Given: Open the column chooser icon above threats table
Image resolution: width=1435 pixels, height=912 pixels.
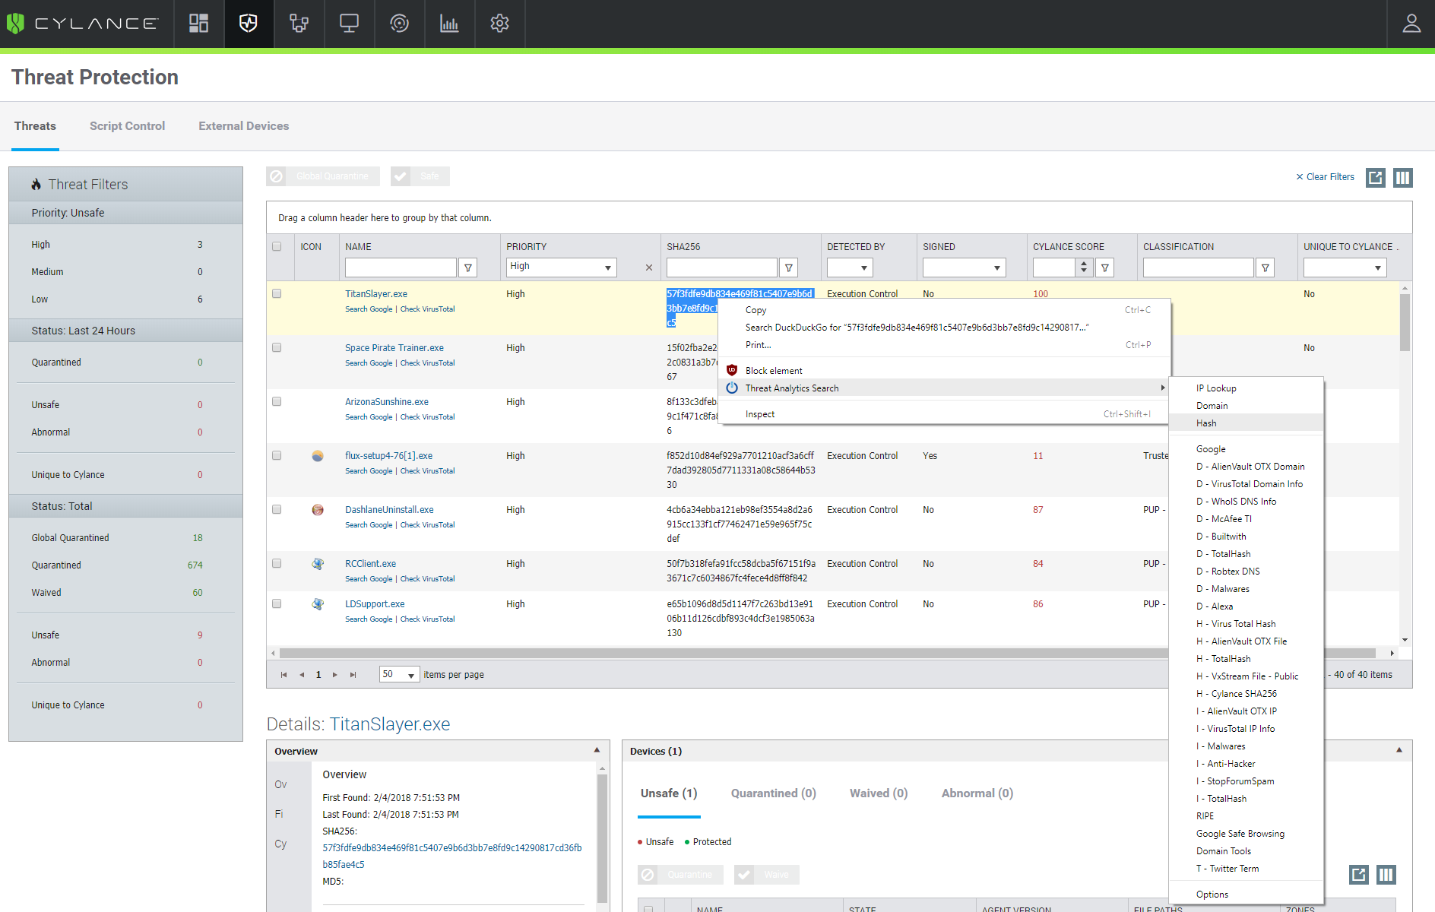Looking at the screenshot, I should coord(1403,178).
